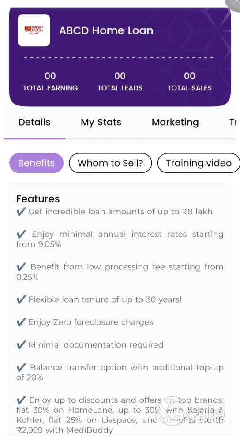Open the partially visible tab after Marketing
240x441 pixels.
233,122
